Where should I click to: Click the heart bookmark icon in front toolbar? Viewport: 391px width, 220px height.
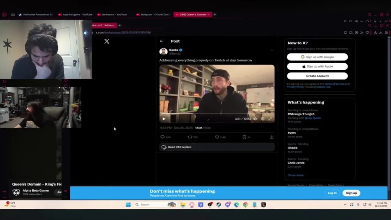point(367,33)
